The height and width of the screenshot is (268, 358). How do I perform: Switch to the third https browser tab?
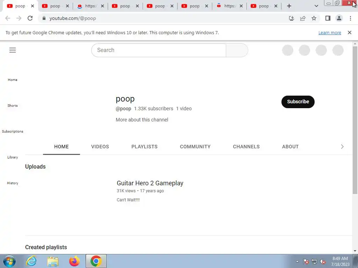click(91, 6)
